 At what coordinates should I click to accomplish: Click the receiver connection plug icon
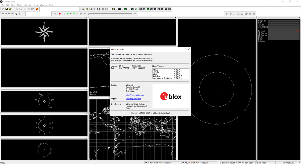point(3,13)
